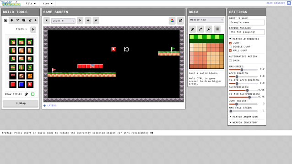
Task: Open the File menu
Action: coord(31,3)
